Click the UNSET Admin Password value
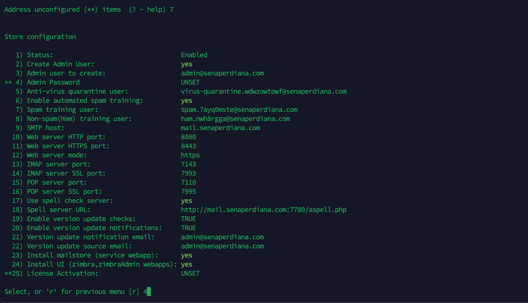 pos(190,82)
